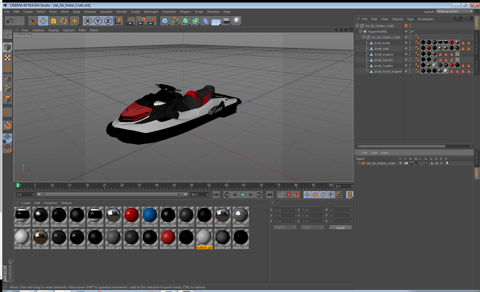The image size is (480, 292).
Task: Enable axis mode L-shaped icon
Action: tap(7, 112)
